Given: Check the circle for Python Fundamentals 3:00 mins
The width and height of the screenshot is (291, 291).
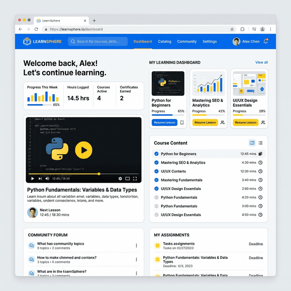Looking at the screenshot, I should click(156, 206).
